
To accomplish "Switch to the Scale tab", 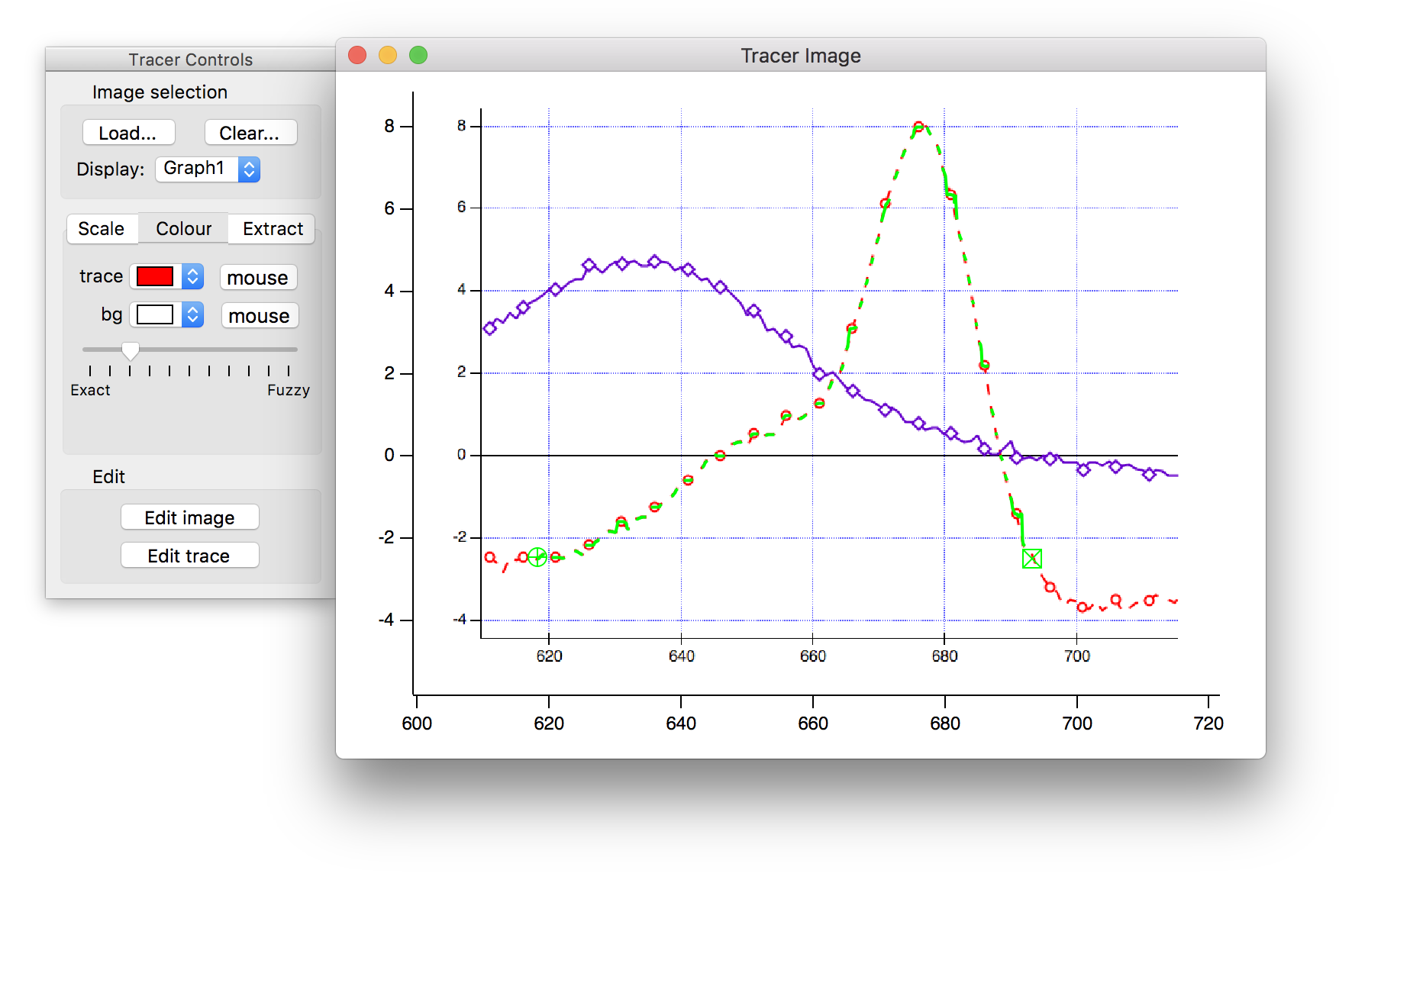I will pyautogui.click(x=102, y=229).
